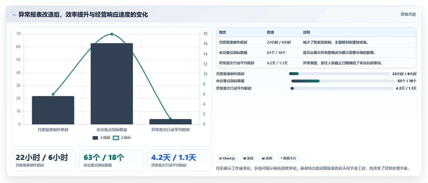This screenshot has width=428, height=183.
Task: Toggle the 上线前 legend item
Action: (x=101, y=138)
